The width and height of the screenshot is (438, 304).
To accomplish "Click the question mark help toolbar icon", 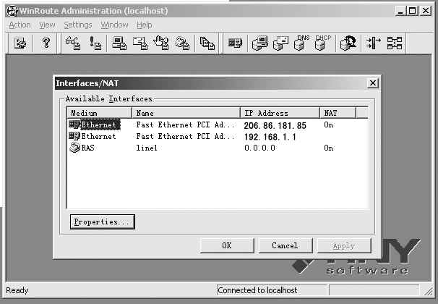I will [46, 43].
